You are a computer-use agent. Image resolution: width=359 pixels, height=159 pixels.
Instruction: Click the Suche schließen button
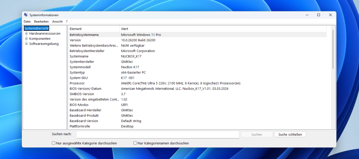coord(290,134)
